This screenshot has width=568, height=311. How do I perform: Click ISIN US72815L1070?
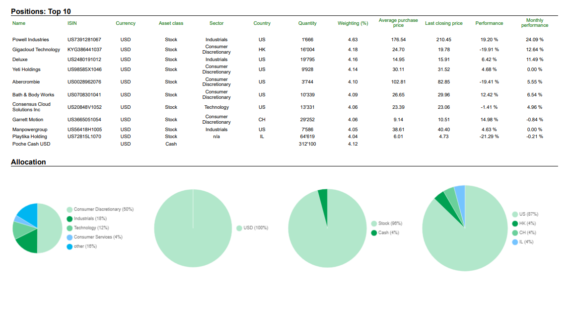pyautogui.click(x=84, y=137)
